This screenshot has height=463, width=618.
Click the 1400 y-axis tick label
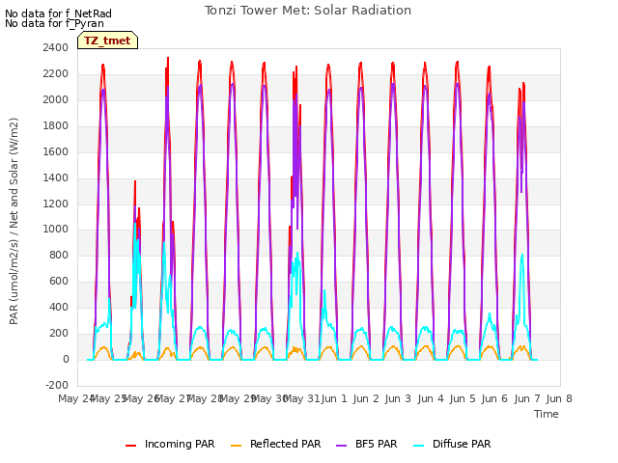(56, 177)
